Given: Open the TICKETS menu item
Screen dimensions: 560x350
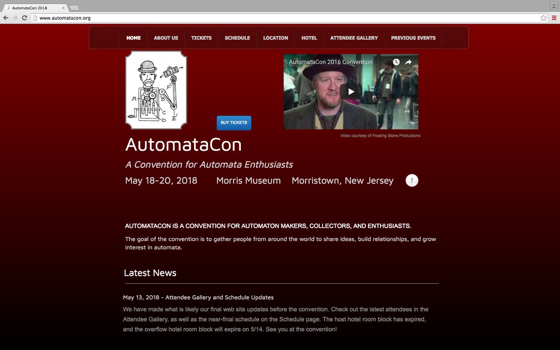Looking at the screenshot, I should tap(201, 38).
